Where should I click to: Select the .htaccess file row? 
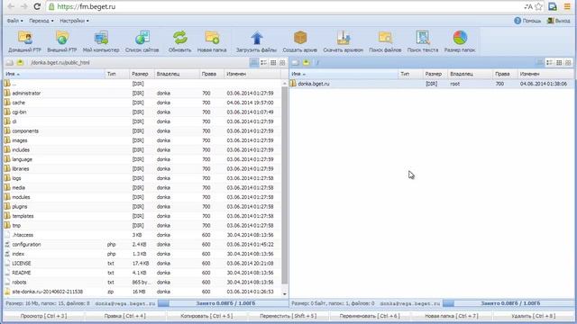click(142, 235)
